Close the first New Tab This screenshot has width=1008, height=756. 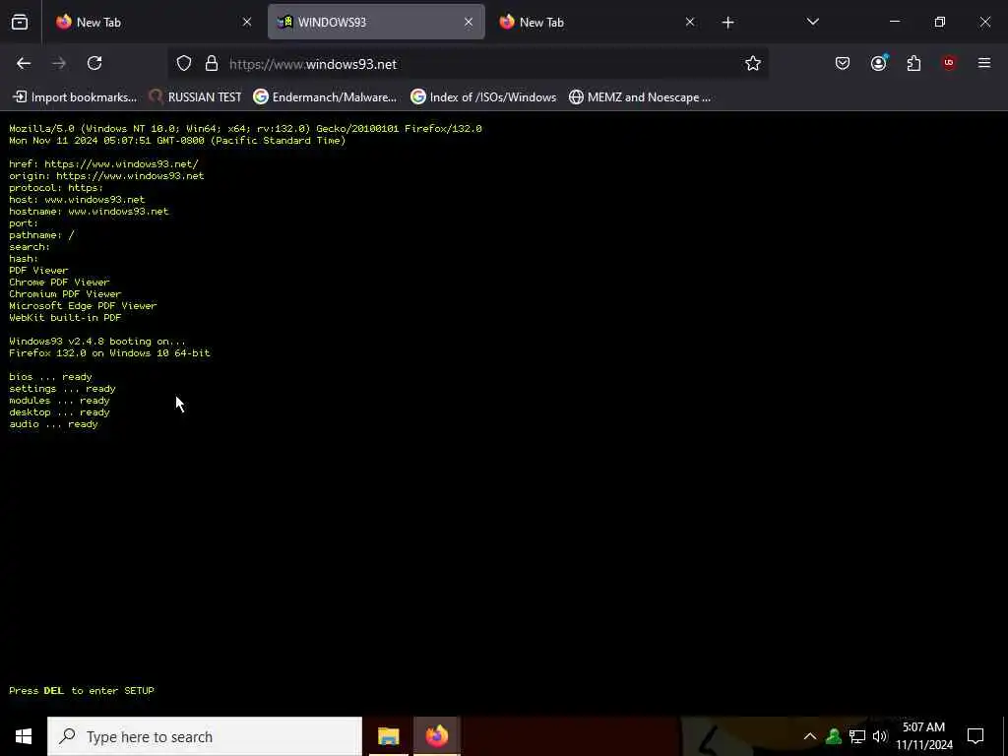[247, 23]
